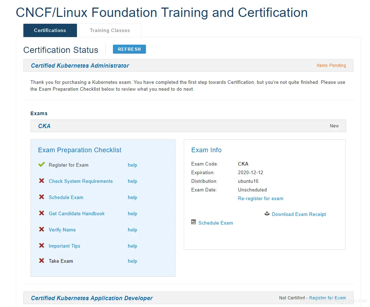
Task: Click Register for Exam link for CKAD
Action: point(328,298)
